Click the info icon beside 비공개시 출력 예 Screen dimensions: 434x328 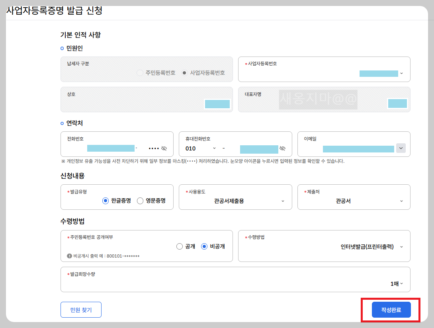69,256
